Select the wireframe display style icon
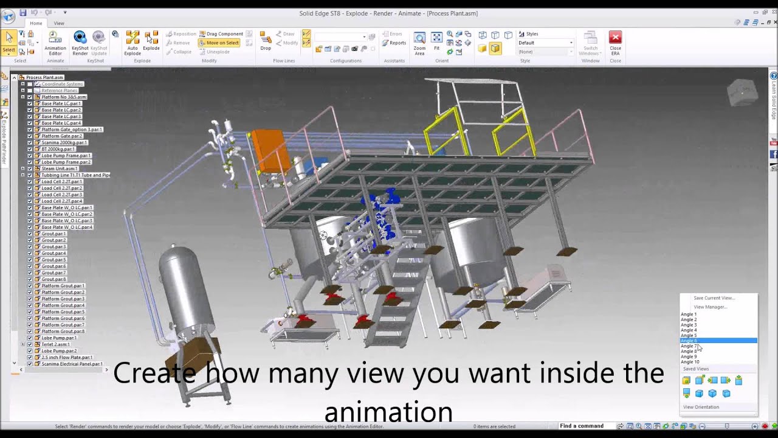 482,35
